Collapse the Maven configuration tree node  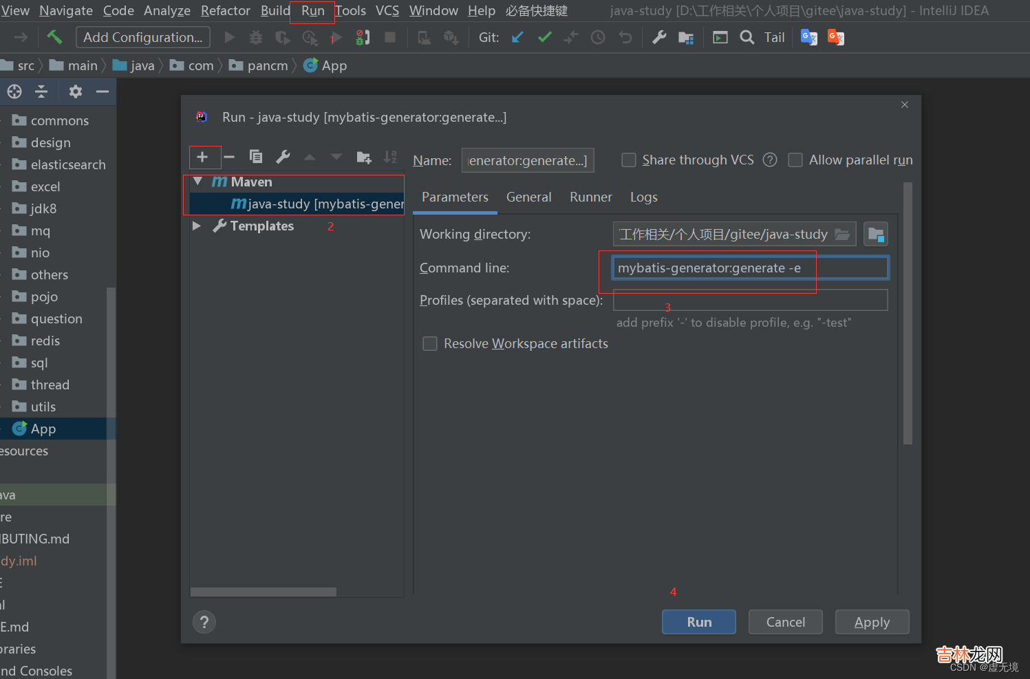coord(198,182)
